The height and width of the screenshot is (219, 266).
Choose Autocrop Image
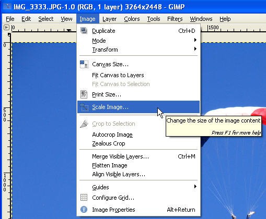point(138,135)
